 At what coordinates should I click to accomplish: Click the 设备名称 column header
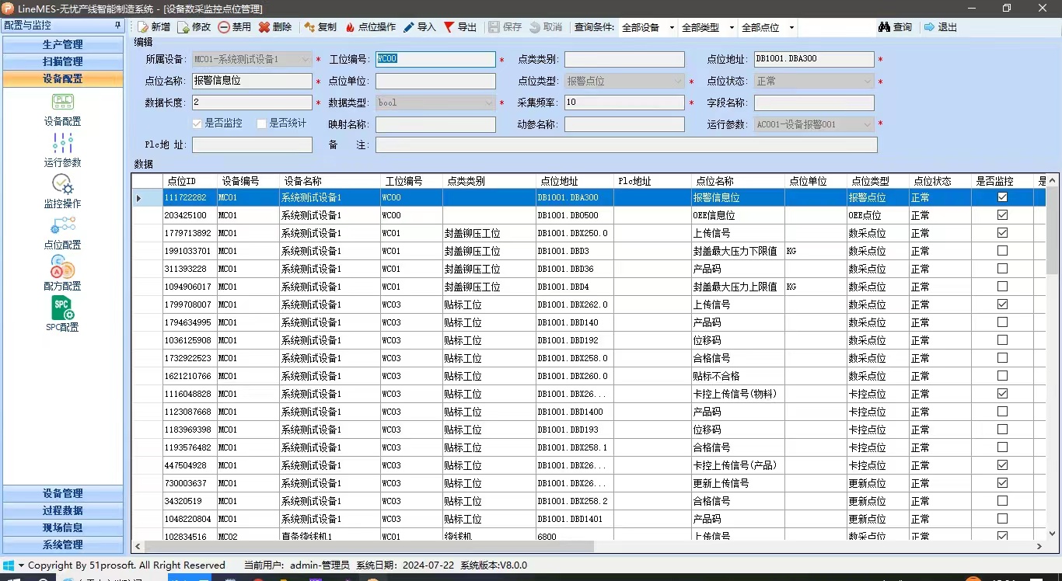click(330, 180)
